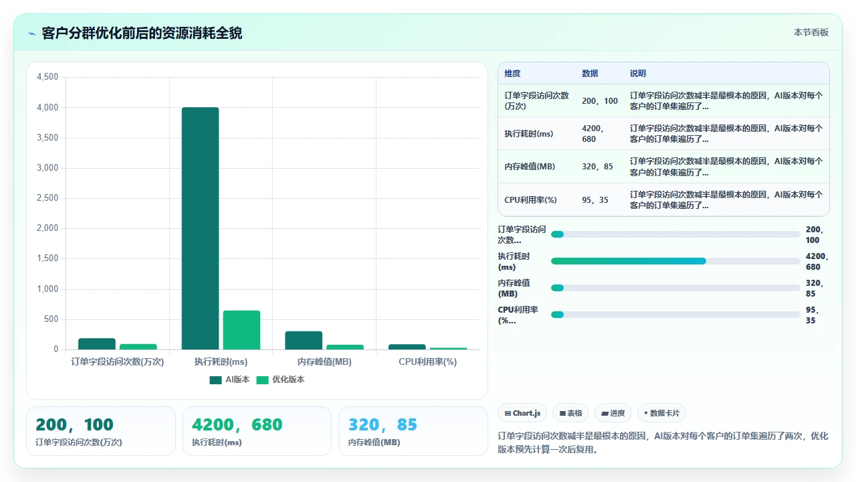Click the summary paragraph below the tags

pyautogui.click(x=663, y=443)
